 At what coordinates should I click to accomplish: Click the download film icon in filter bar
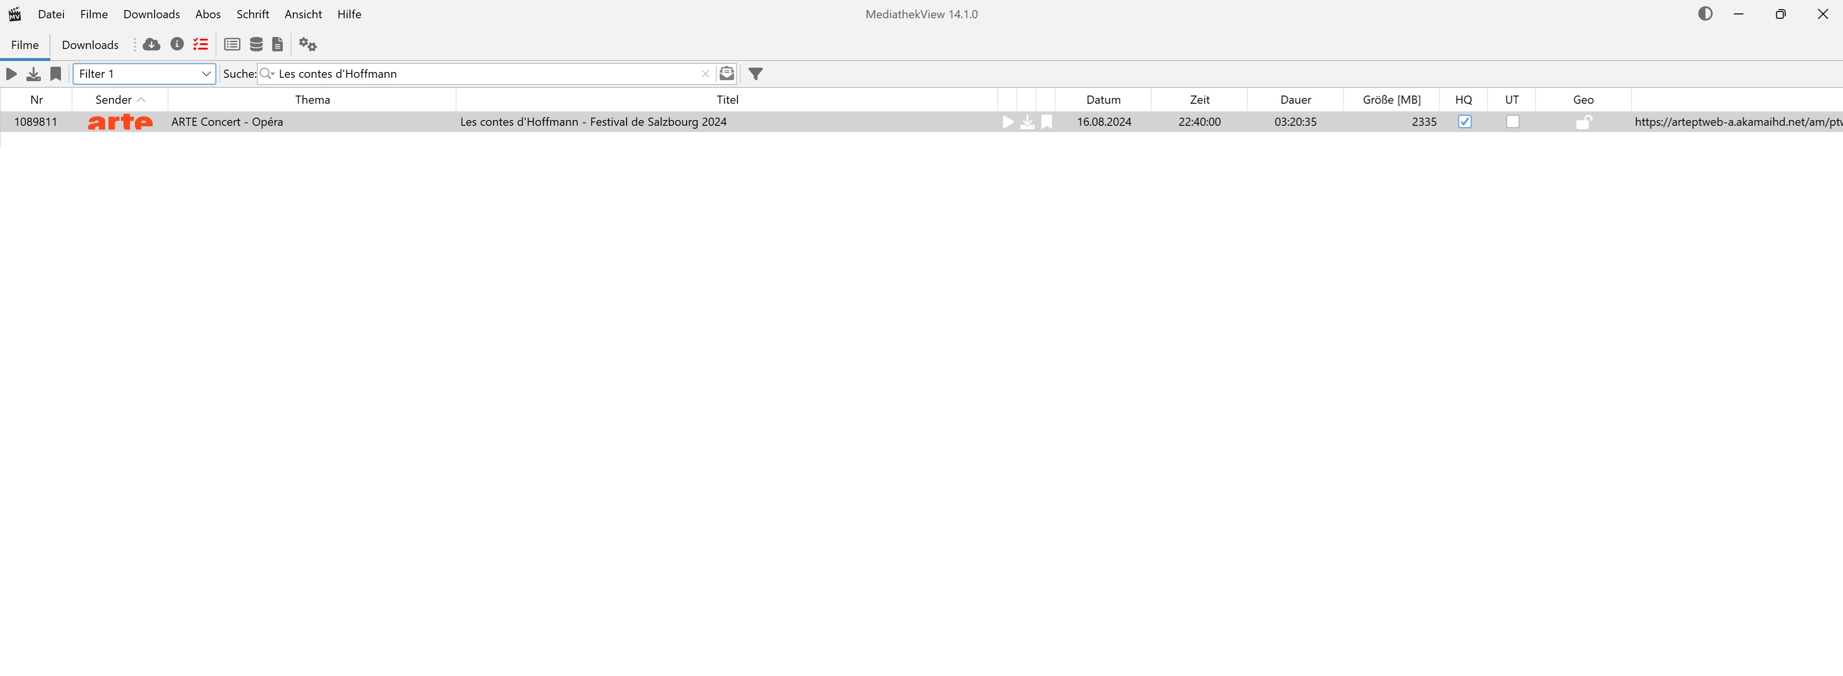(34, 73)
